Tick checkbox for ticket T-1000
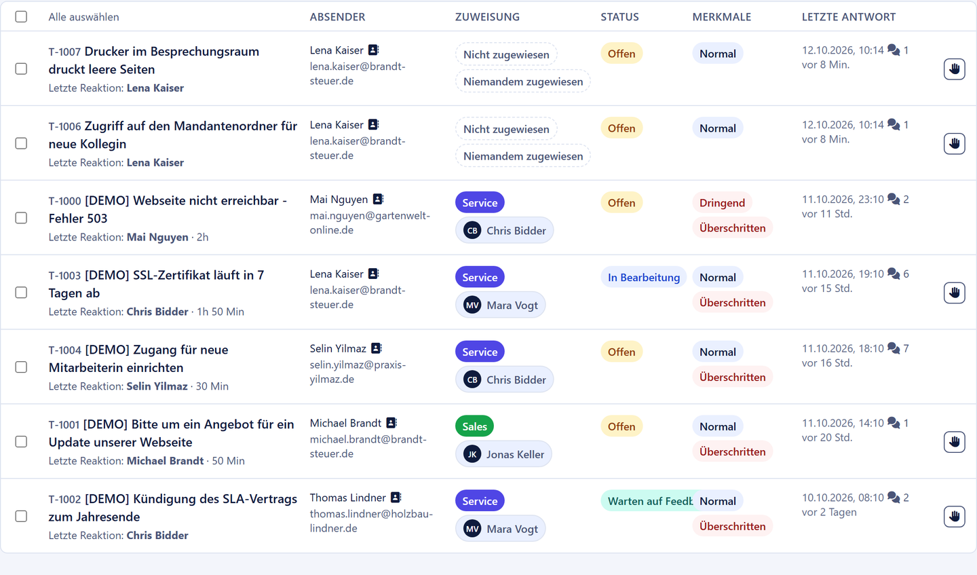Screen dimensions: 977x575 21,218
